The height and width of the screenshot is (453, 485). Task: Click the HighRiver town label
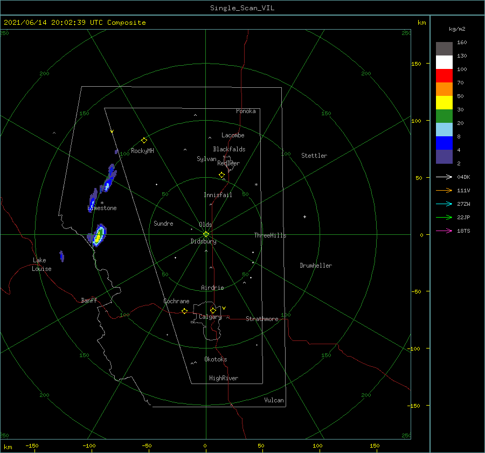pyautogui.click(x=224, y=378)
